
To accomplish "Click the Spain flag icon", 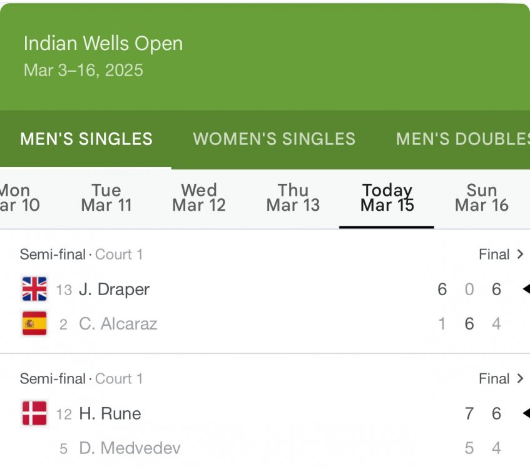I will click(x=34, y=323).
